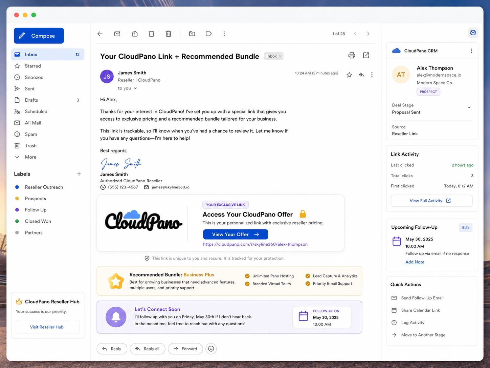Image resolution: width=490 pixels, height=368 pixels.
Task: Open the Scheduled folder
Action: [48, 111]
